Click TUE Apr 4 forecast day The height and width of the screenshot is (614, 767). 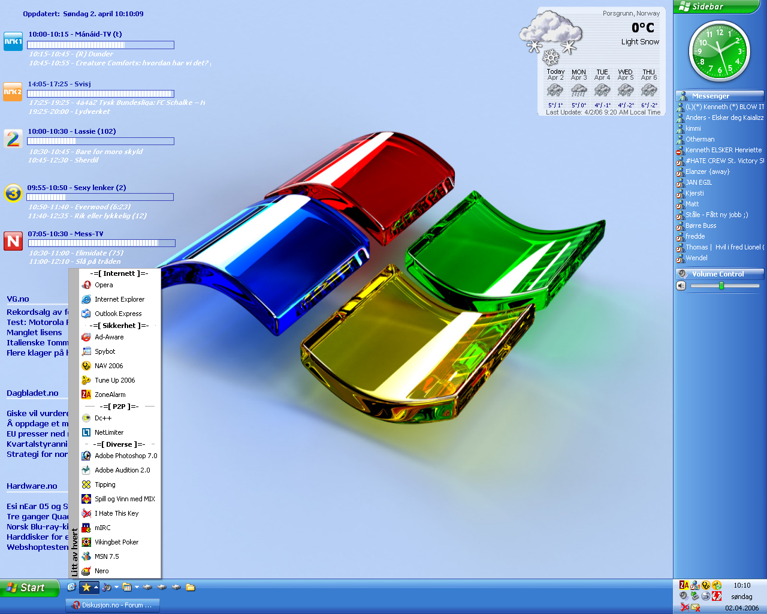[x=602, y=88]
